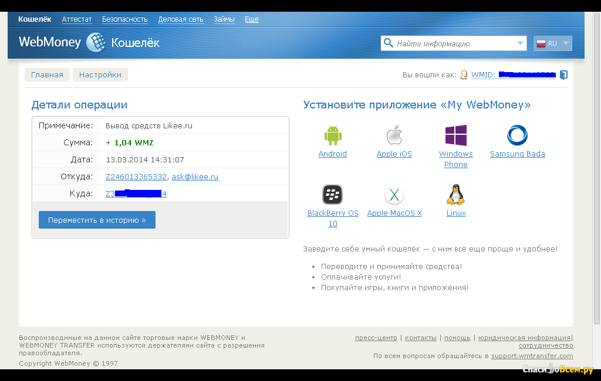601x381 pixels.
Task: Click the пресс-центр footer link
Action: pyautogui.click(x=376, y=338)
